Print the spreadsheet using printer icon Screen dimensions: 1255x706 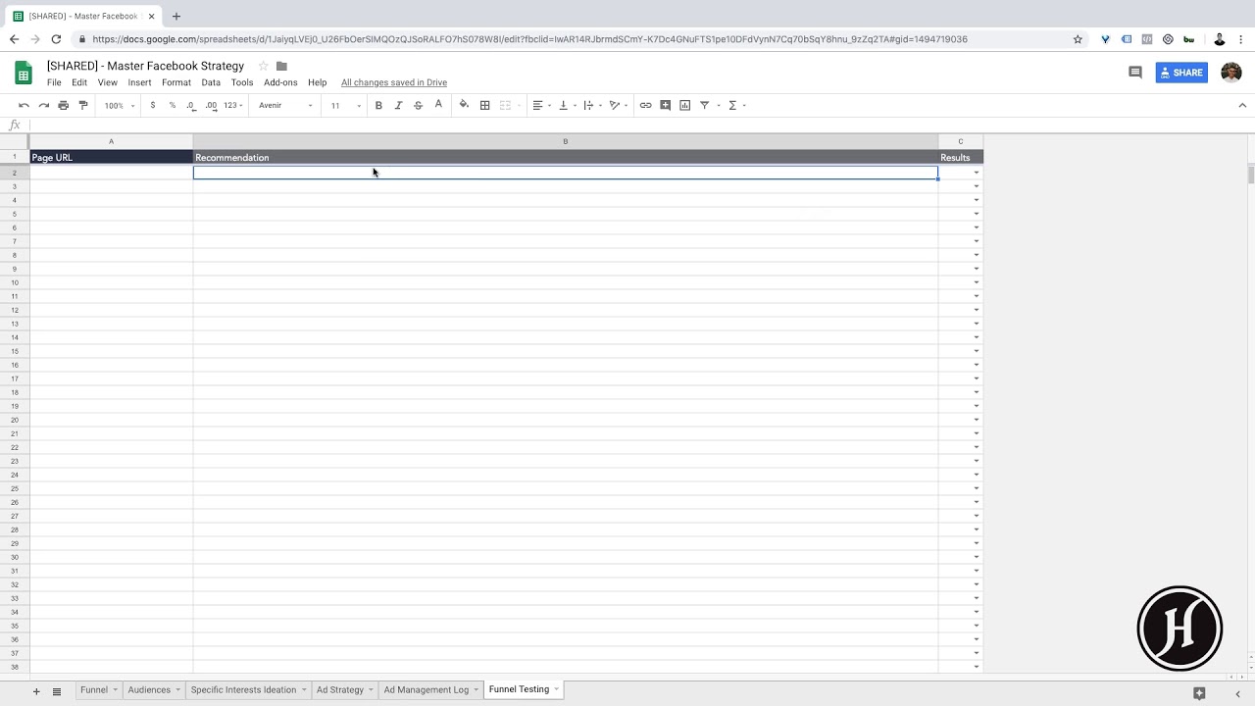[63, 105]
